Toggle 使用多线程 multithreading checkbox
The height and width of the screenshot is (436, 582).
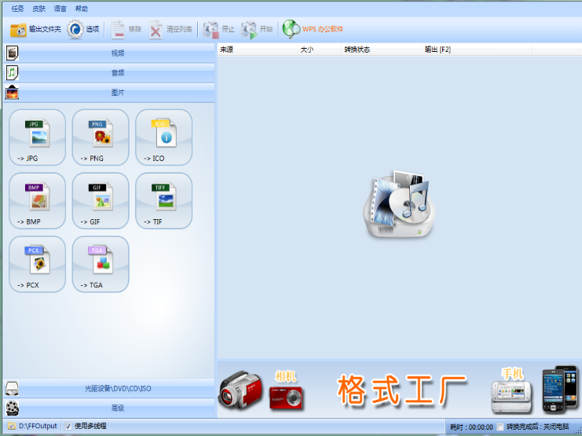[68, 426]
